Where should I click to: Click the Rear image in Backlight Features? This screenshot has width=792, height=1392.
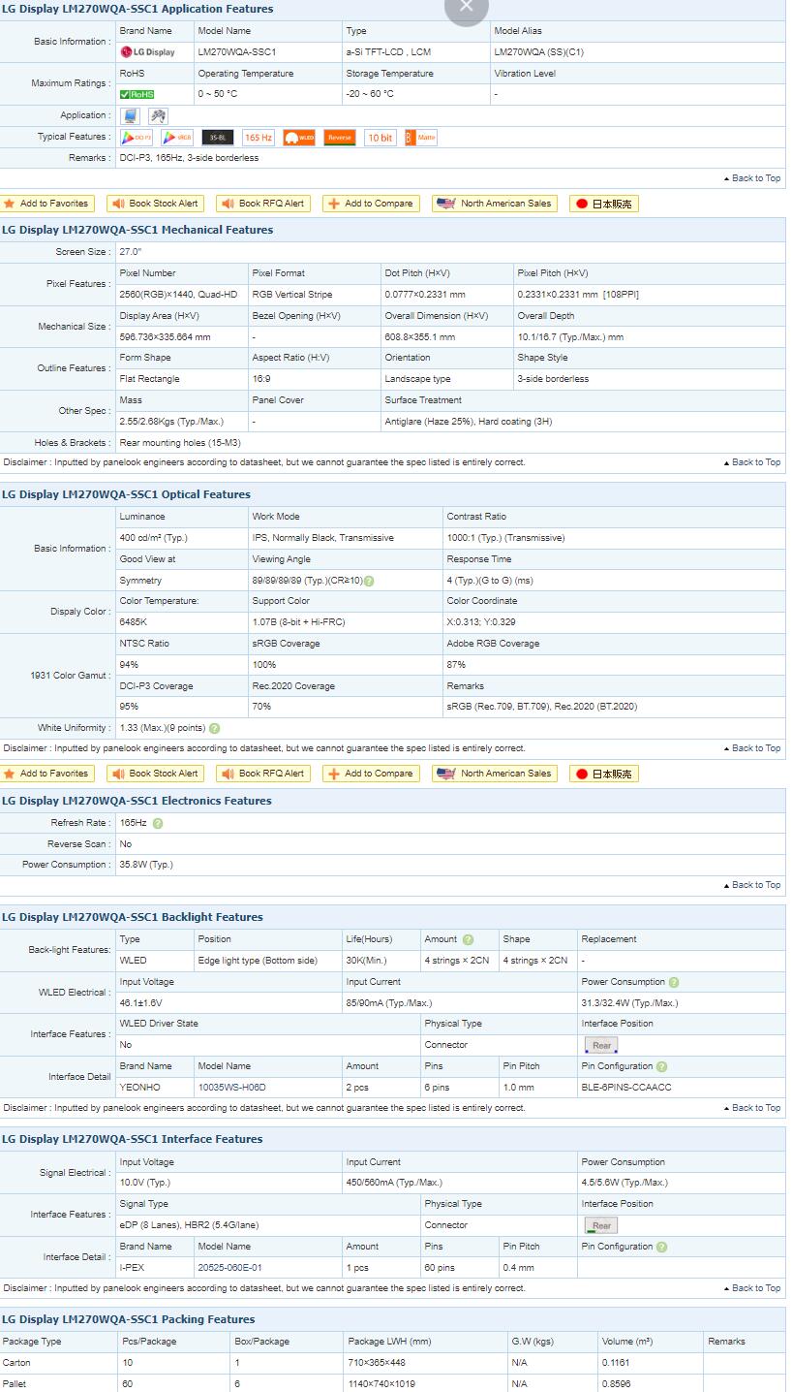(x=601, y=1045)
